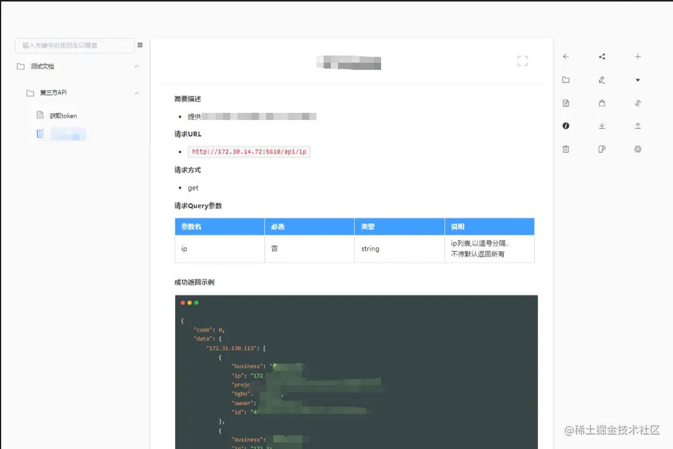
Task: Click the ip列表 description cell
Action: [489, 249]
